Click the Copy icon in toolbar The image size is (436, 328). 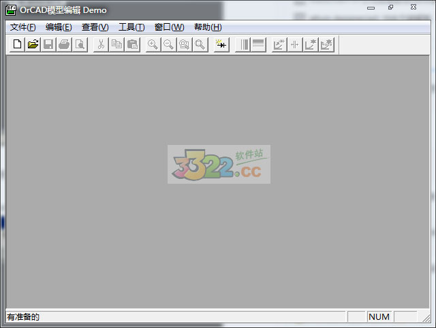[x=116, y=44]
